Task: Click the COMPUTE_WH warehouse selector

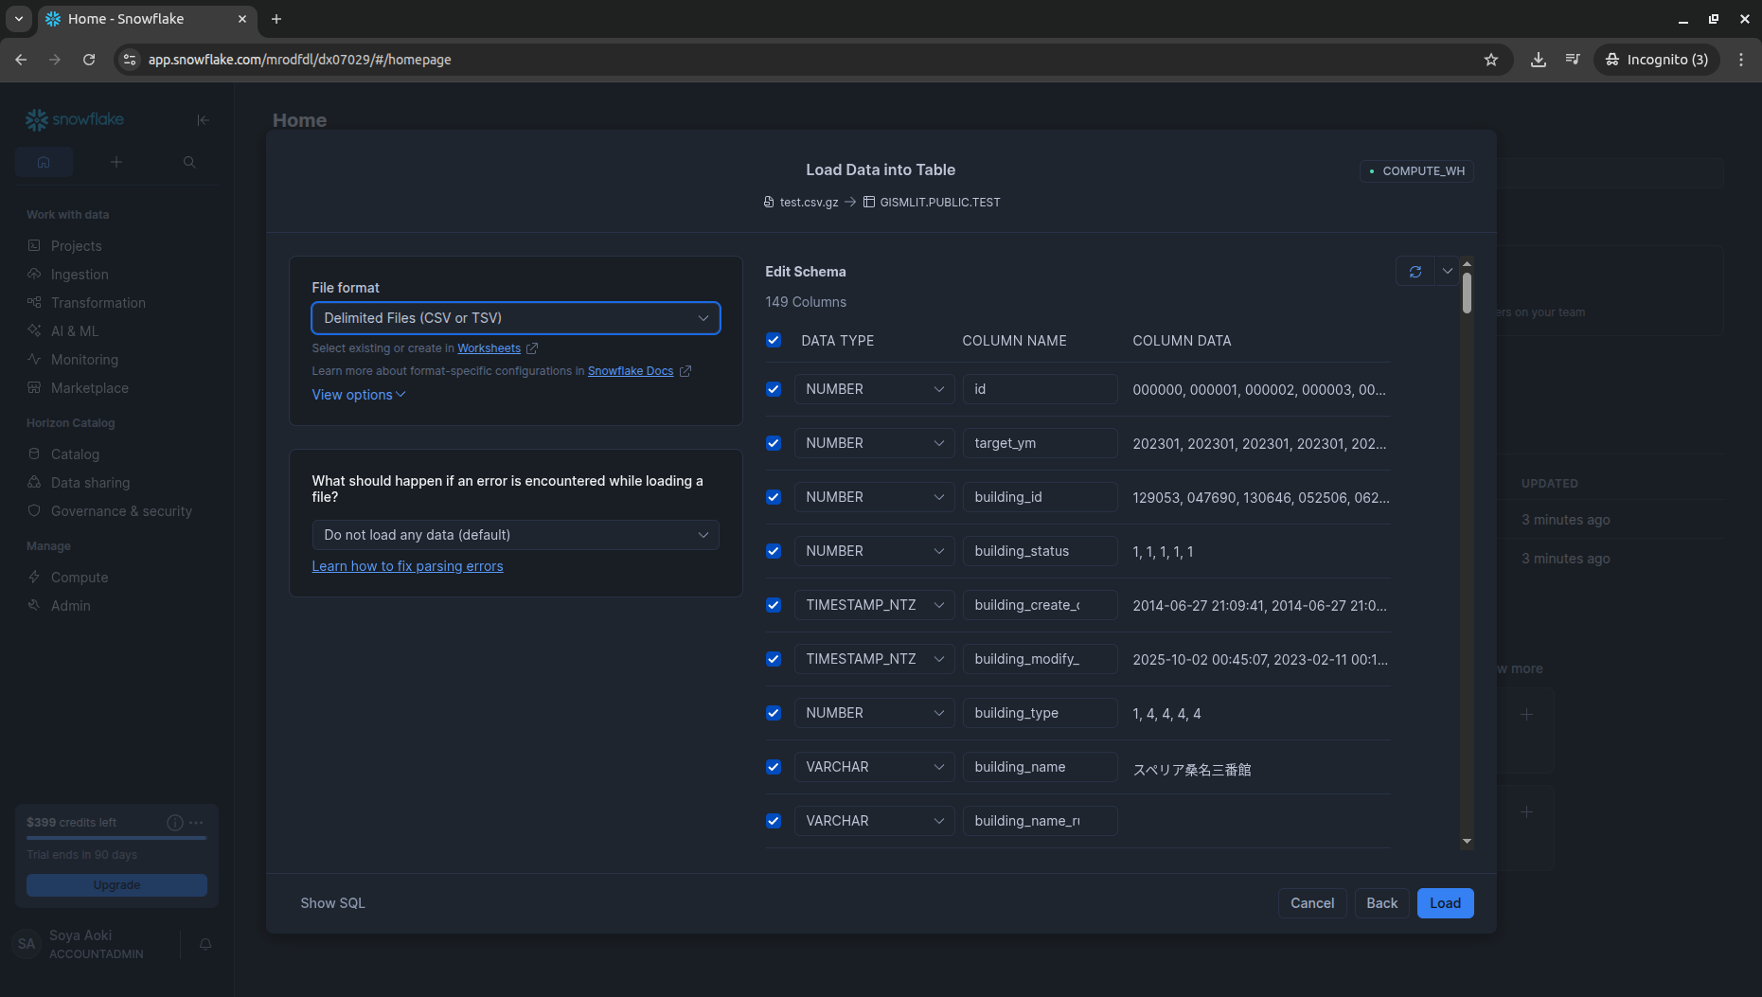Action: point(1416,171)
